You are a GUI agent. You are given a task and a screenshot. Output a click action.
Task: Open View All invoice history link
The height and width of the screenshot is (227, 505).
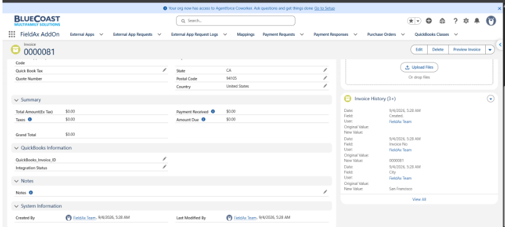(x=419, y=199)
